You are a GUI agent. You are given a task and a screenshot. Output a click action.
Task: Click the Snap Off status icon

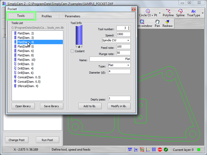pos(130,150)
